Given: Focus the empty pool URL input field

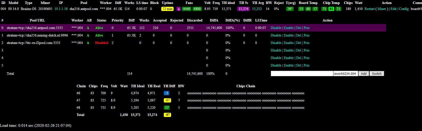Looking at the screenshot, I should click(x=302, y=73).
